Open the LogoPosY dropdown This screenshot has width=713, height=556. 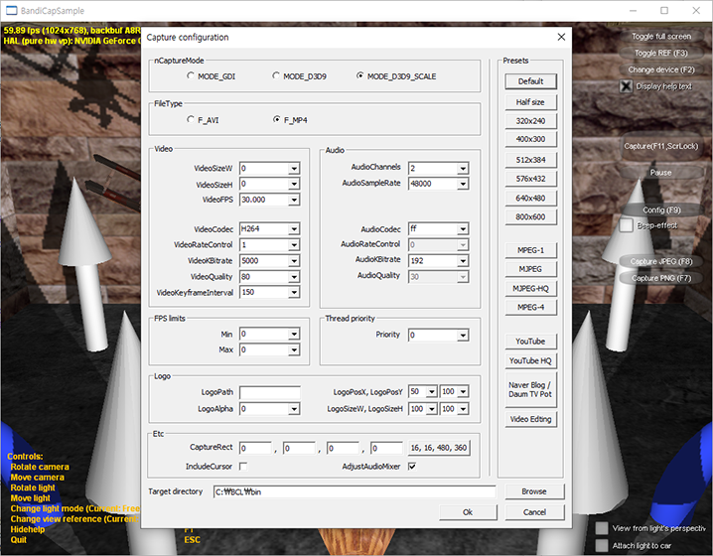pos(463,391)
